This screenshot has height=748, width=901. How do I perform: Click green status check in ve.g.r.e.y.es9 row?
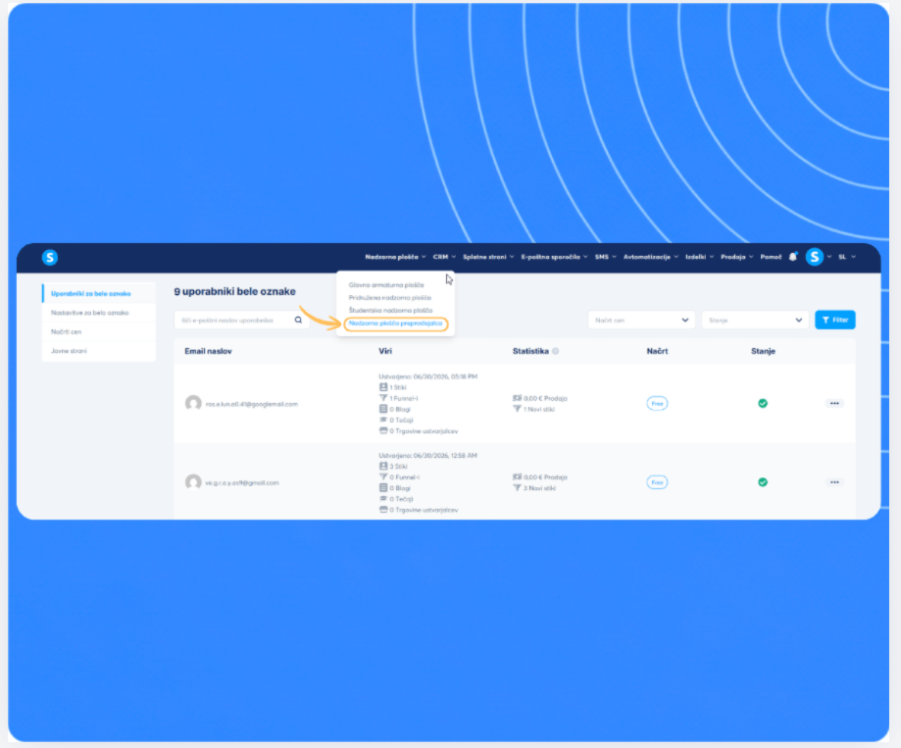(763, 482)
